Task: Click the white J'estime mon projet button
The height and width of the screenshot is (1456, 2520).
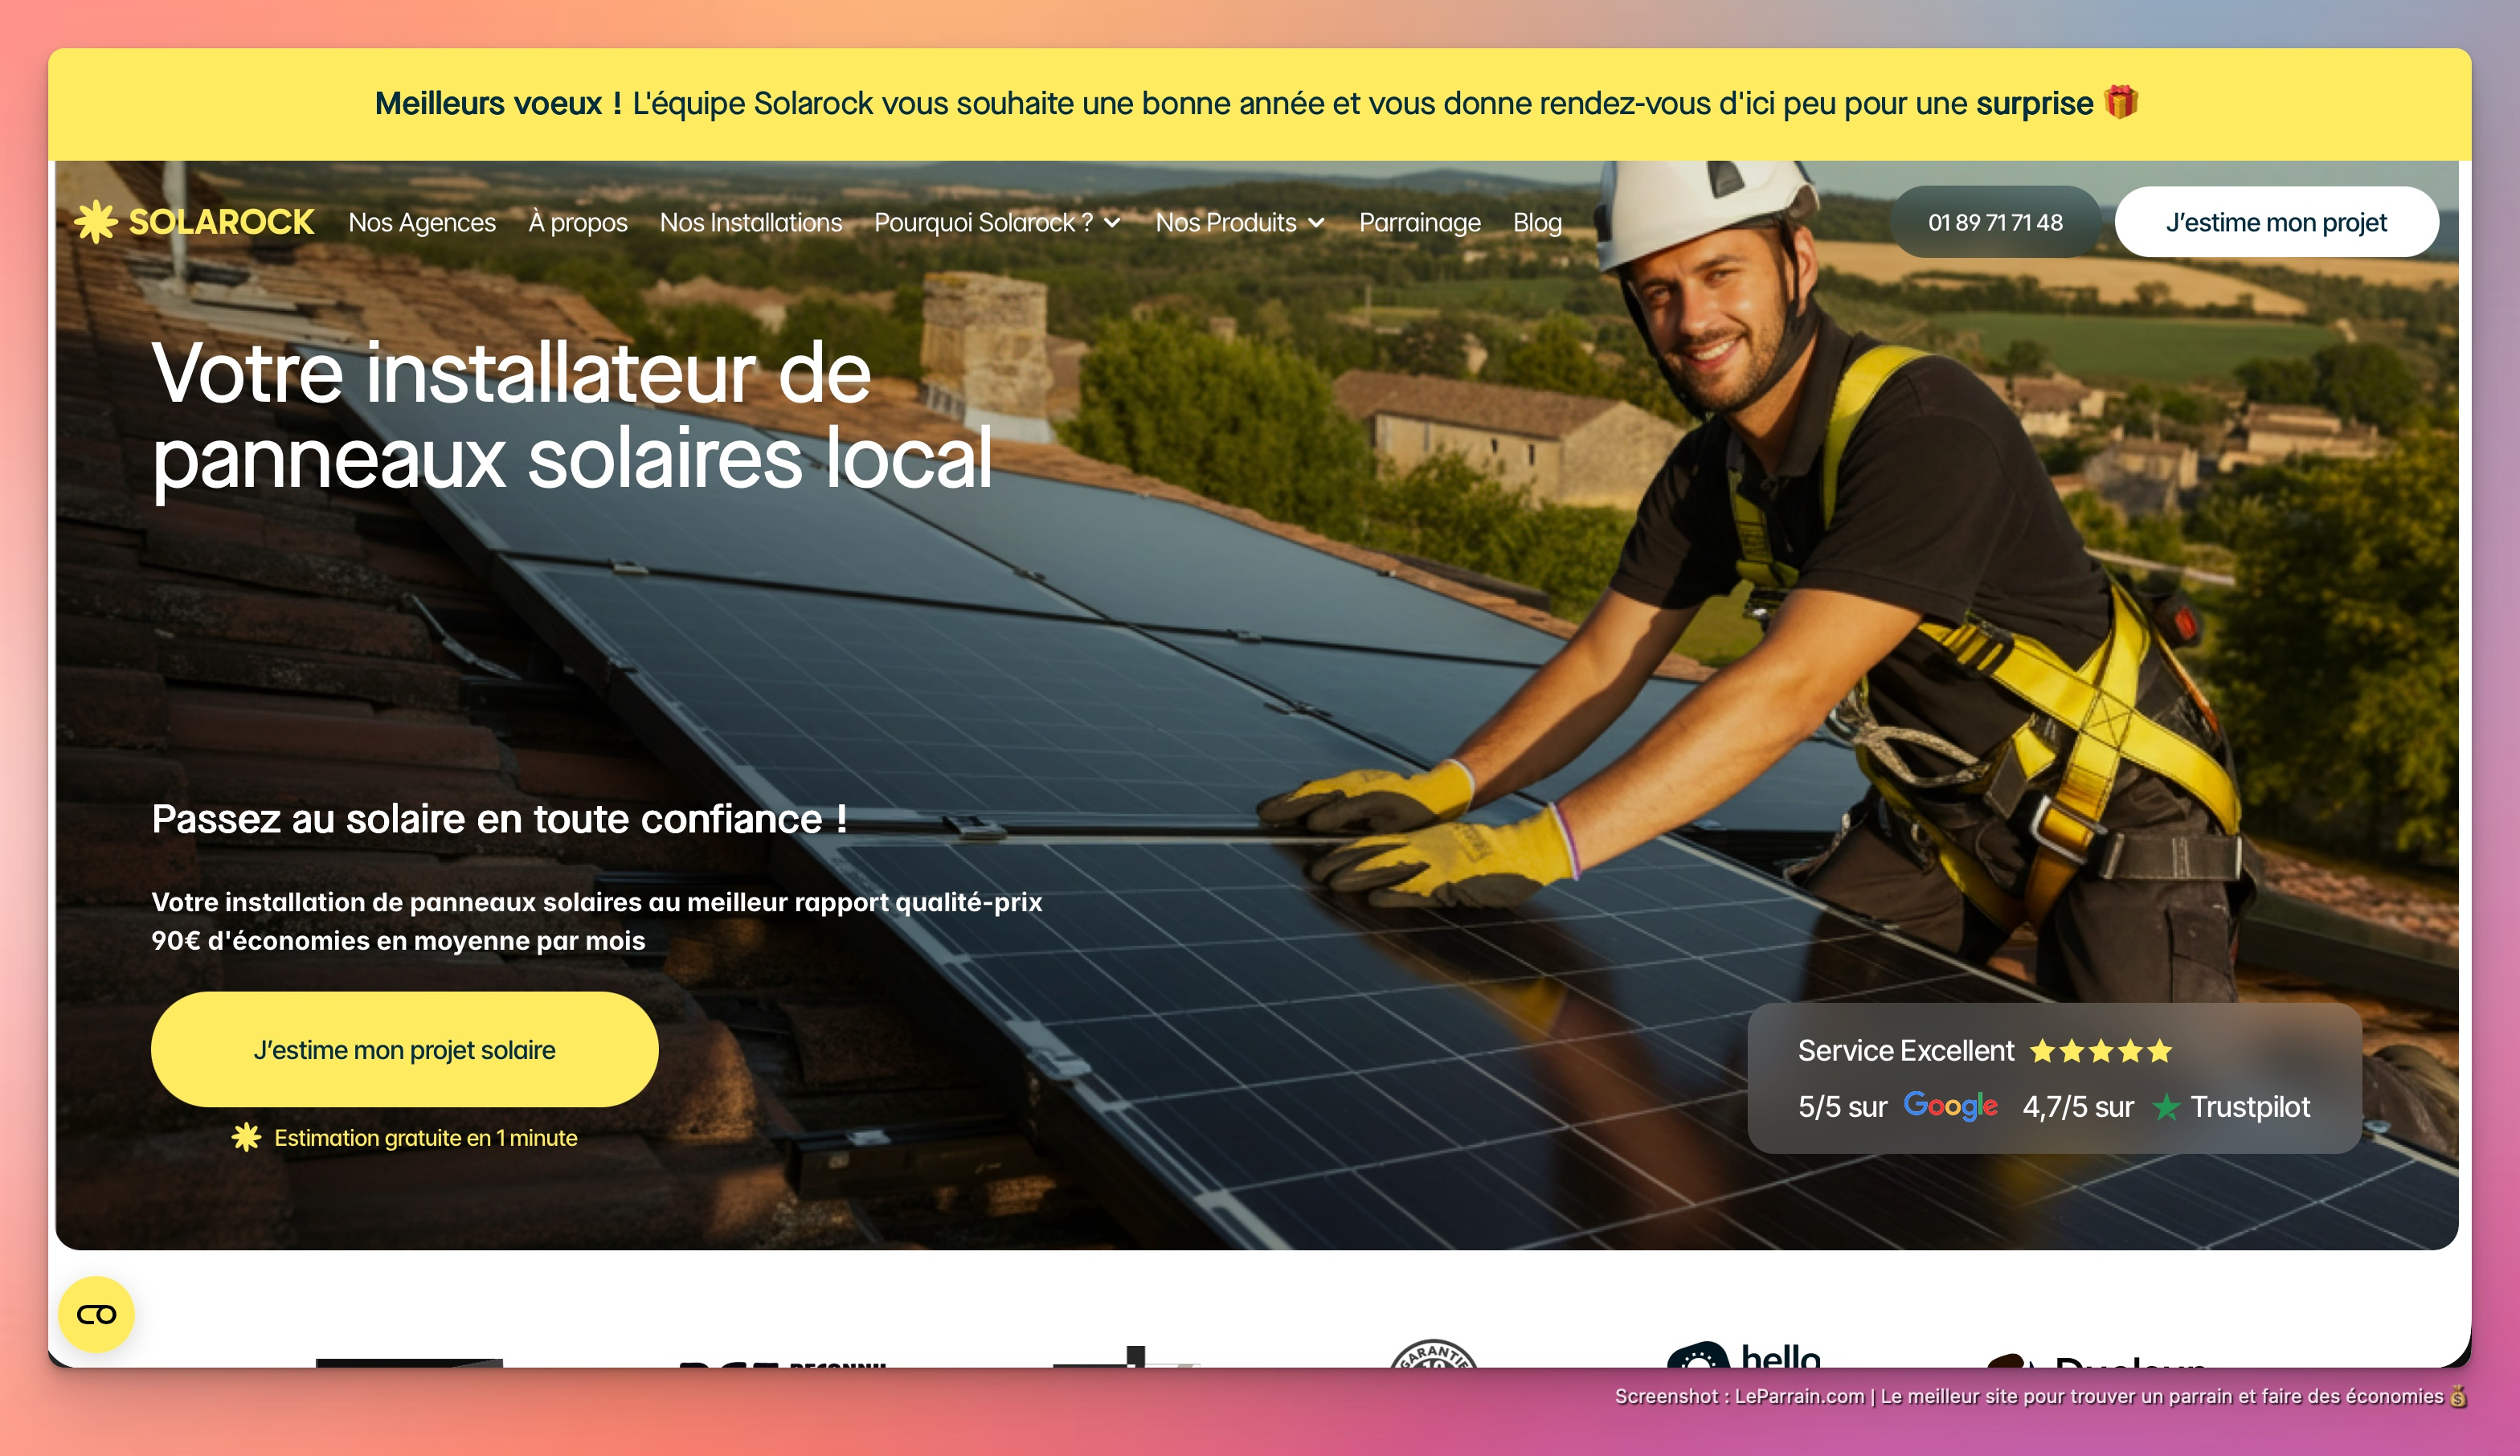Action: [2276, 222]
